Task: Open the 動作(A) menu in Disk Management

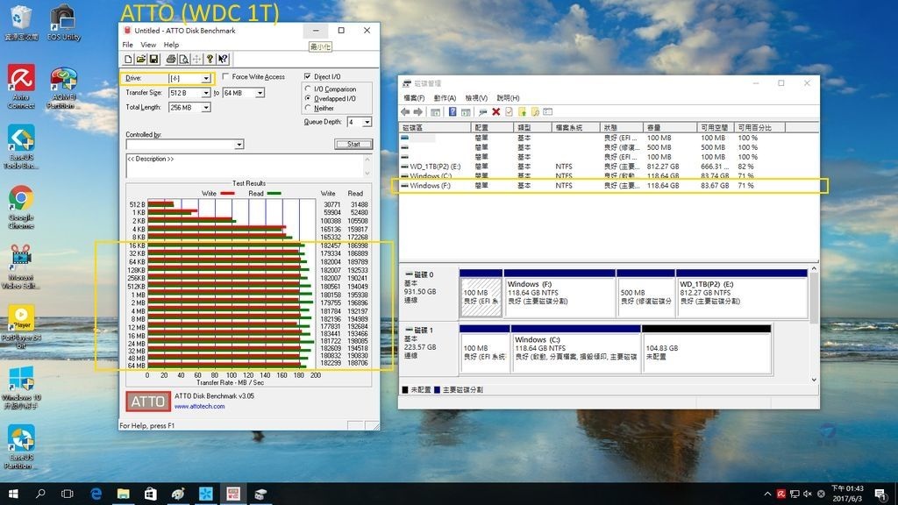Action: click(x=445, y=98)
